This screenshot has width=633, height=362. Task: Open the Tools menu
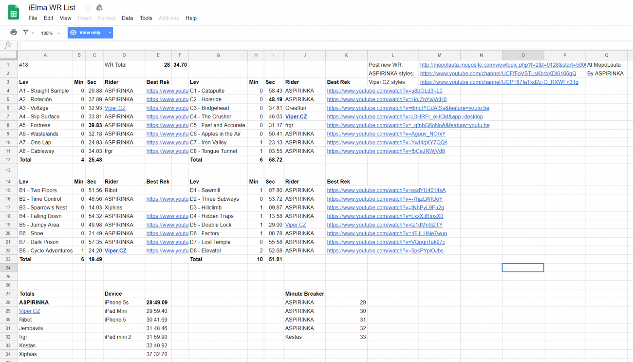click(x=146, y=18)
